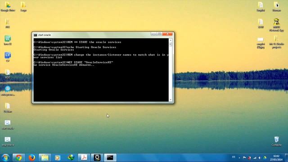Launch Google Chrome from the taskbar

pos(18,157)
